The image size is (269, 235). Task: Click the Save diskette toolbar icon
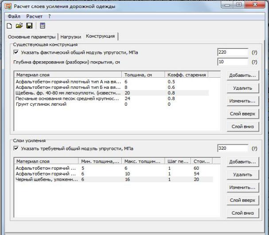click(29, 26)
